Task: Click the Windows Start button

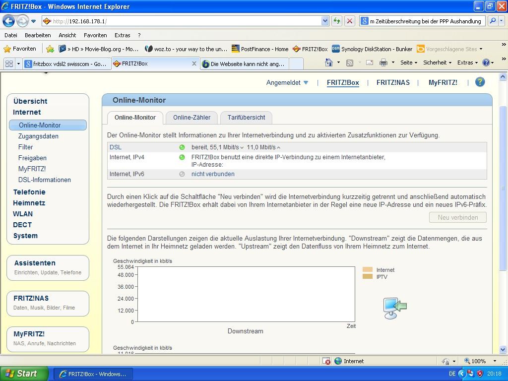Action: pyautogui.click(x=24, y=374)
